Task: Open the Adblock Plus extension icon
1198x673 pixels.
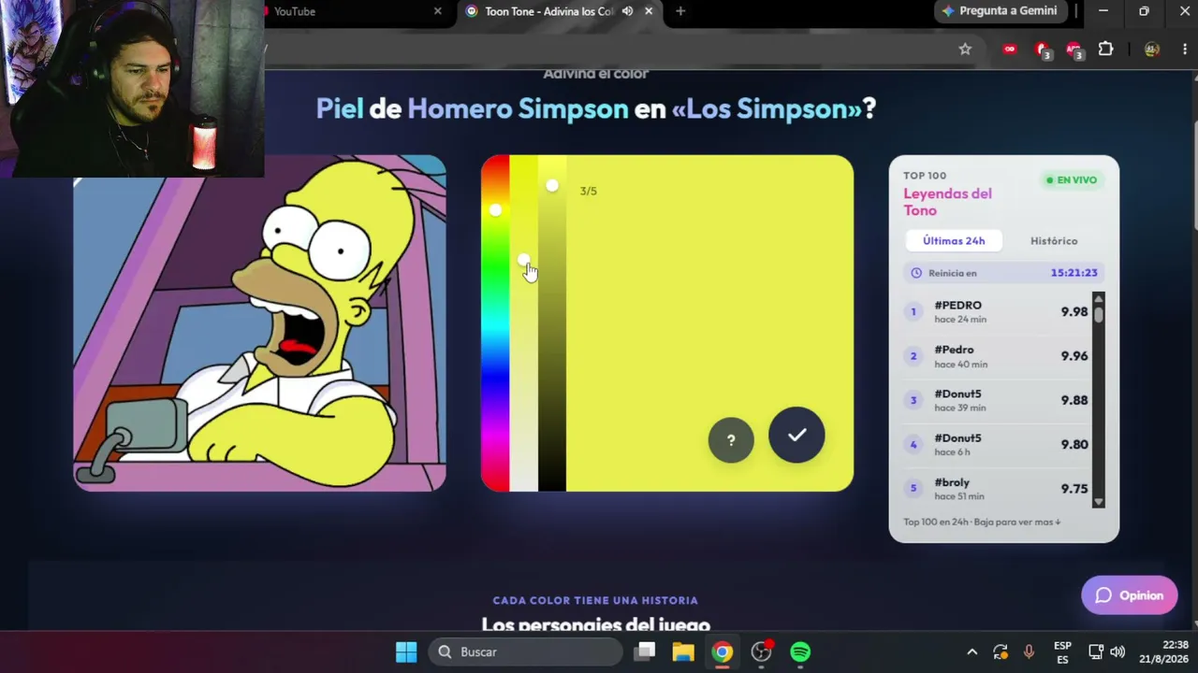Action: (x=1074, y=49)
